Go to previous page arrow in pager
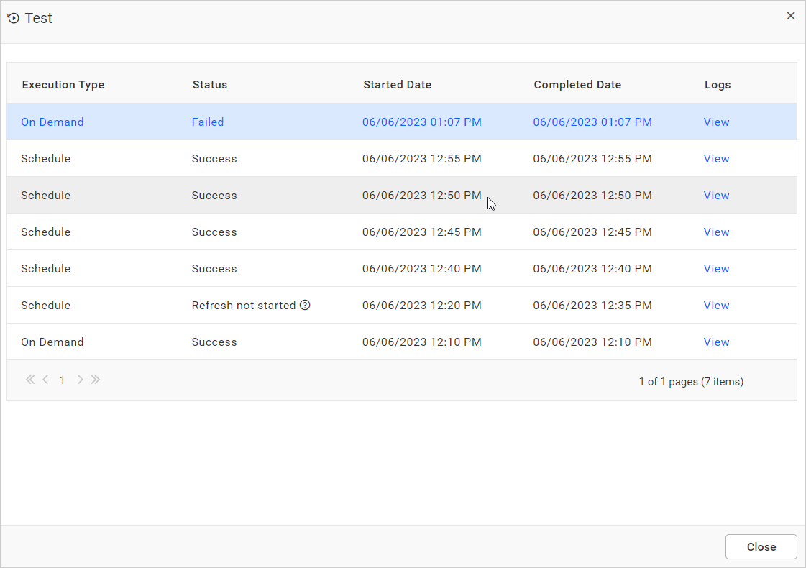The image size is (806, 568). coord(45,380)
